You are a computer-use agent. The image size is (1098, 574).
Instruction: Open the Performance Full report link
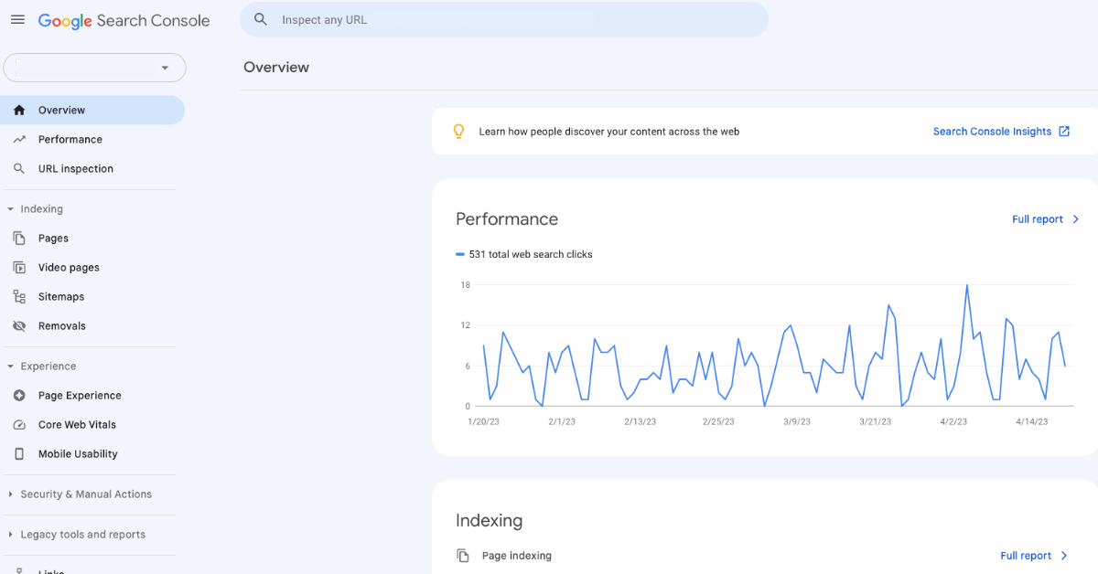click(x=1038, y=219)
